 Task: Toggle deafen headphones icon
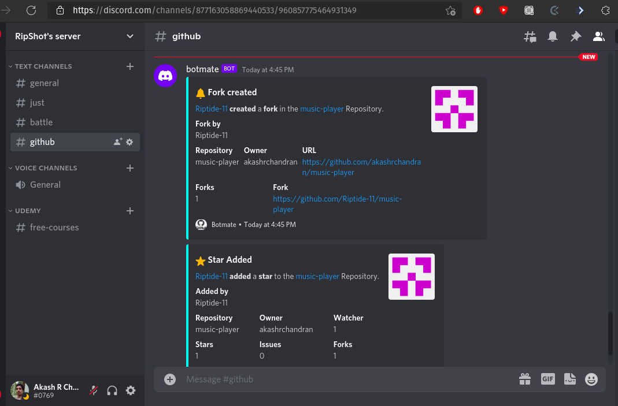pos(112,390)
